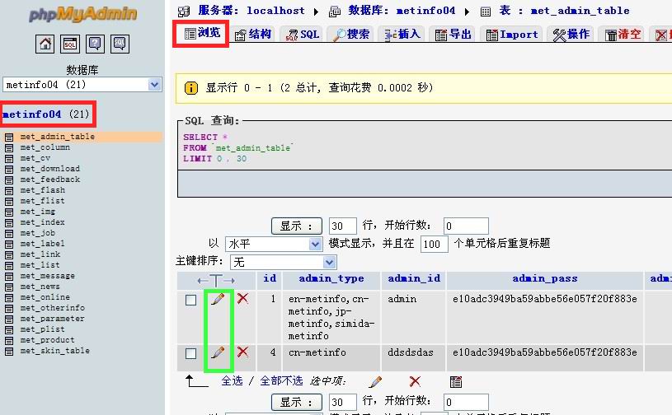
Task: Click the server icon in breadcrumb
Action: coord(183,12)
